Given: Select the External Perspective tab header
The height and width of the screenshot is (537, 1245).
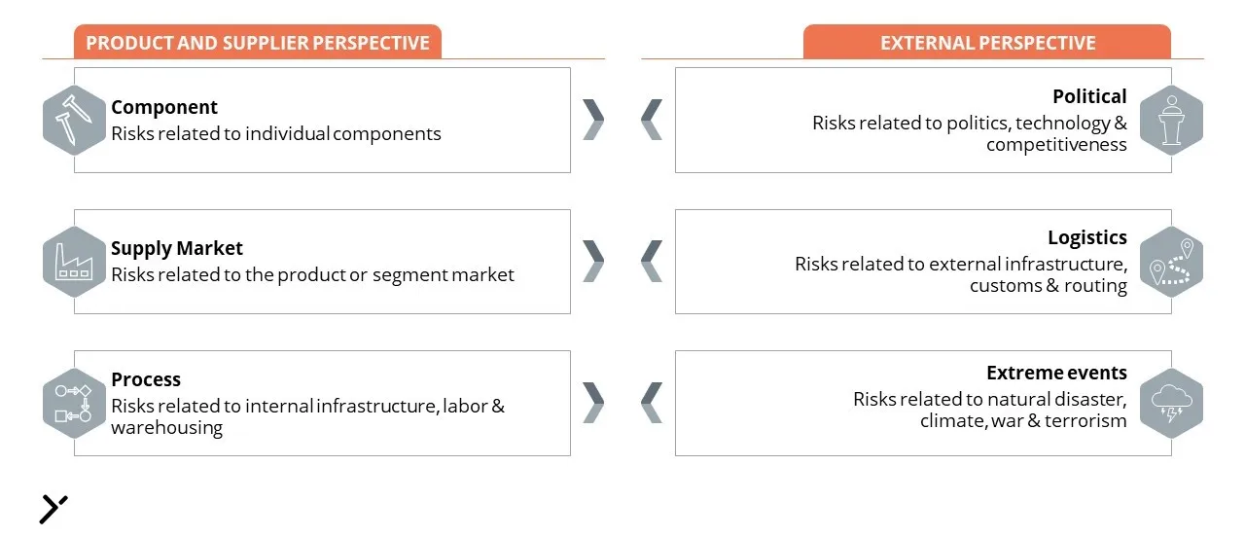Looking at the screenshot, I should point(987,43).
